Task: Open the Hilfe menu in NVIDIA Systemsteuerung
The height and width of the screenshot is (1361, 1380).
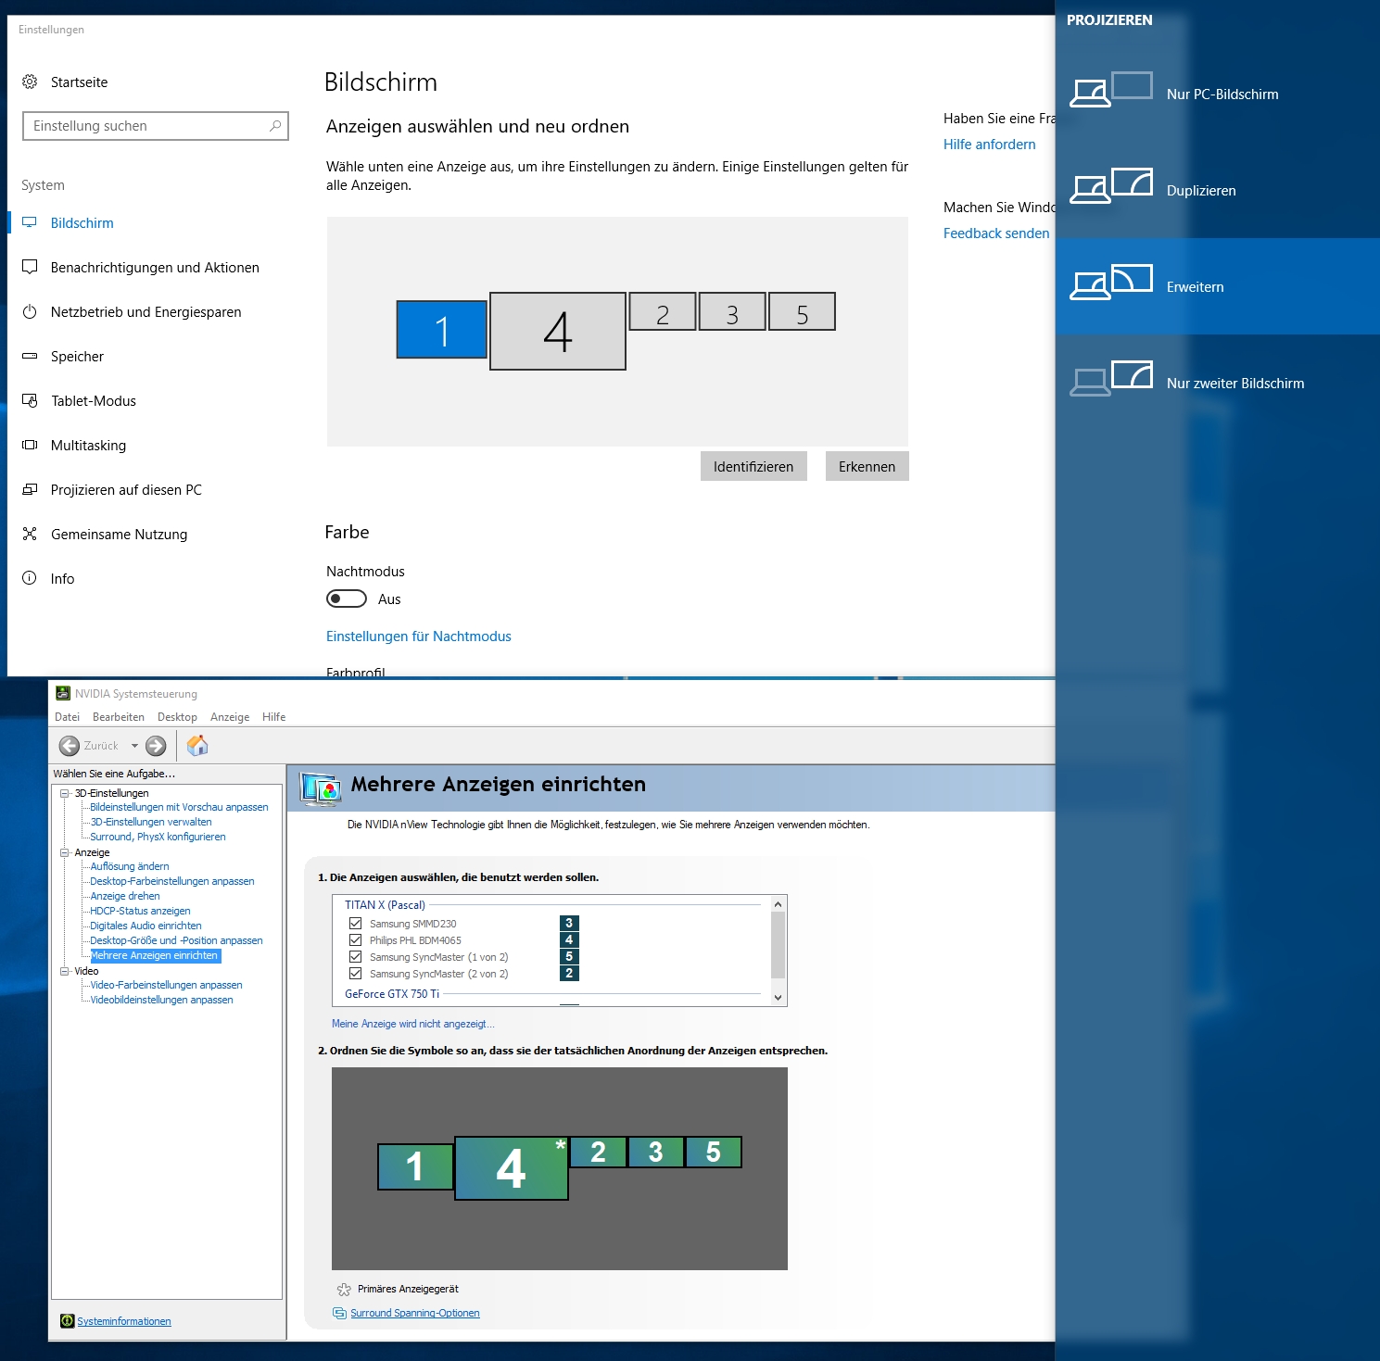Action: pos(273,716)
